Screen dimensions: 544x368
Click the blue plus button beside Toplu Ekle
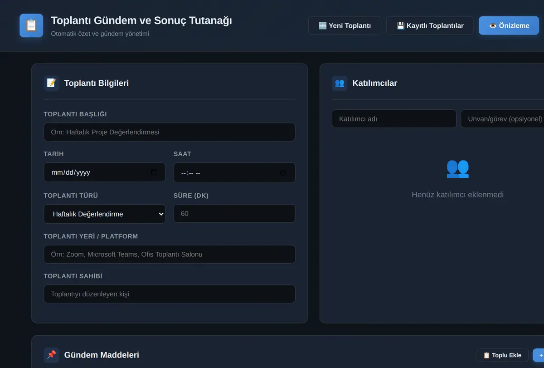click(x=539, y=355)
